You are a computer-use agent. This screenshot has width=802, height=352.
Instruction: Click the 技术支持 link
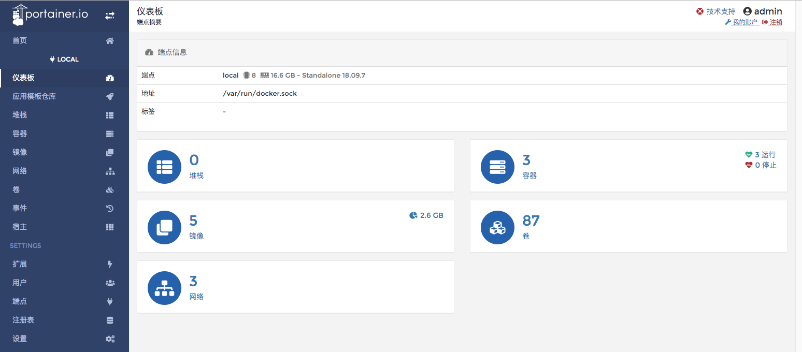click(721, 11)
